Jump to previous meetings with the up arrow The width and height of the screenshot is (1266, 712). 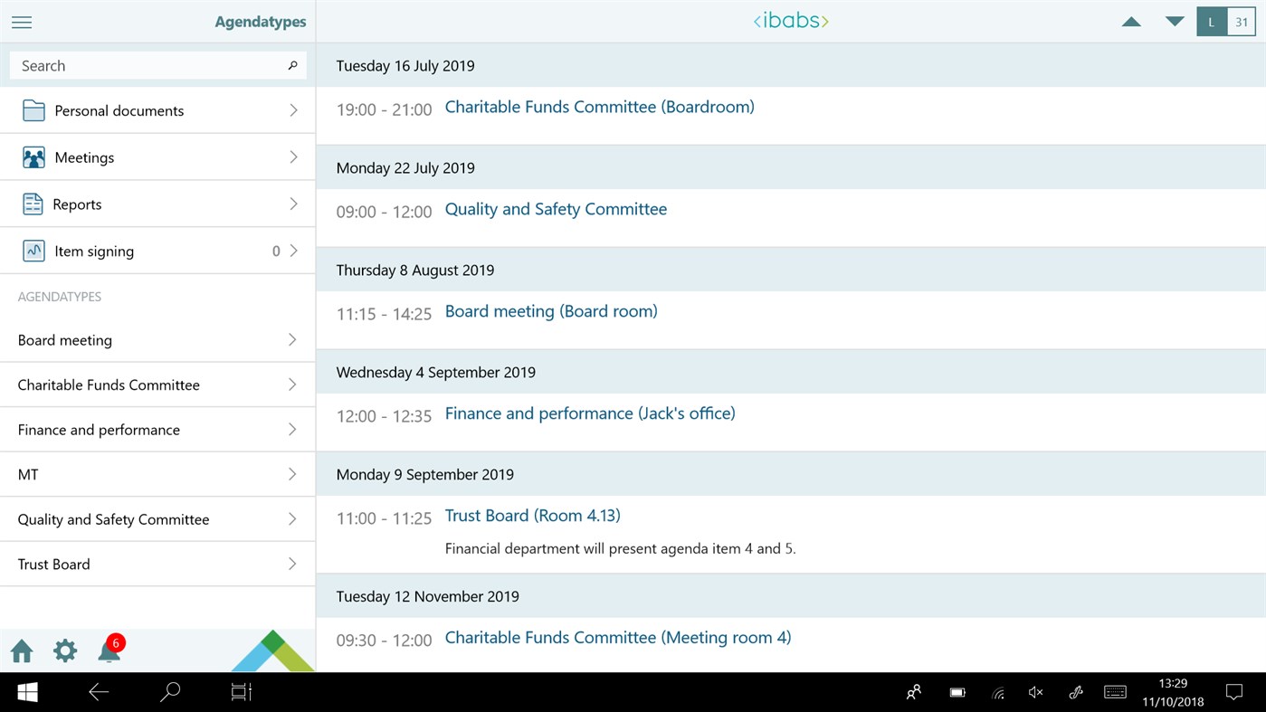point(1131,22)
